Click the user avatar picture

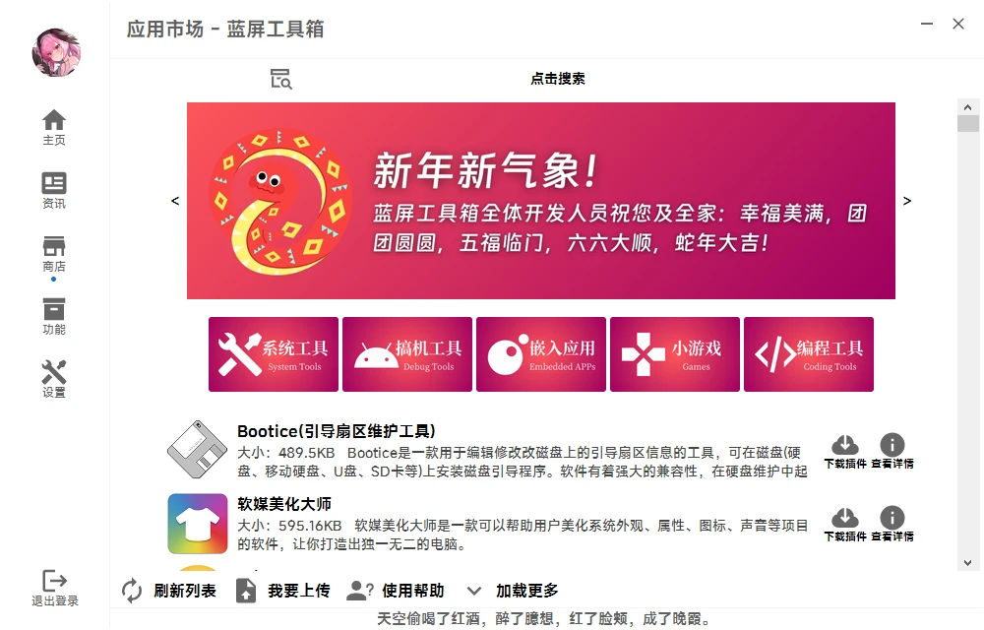(56, 52)
